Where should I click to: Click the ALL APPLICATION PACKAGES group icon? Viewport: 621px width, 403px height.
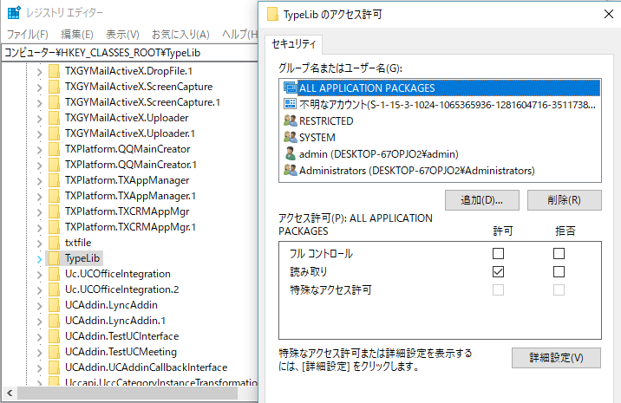click(x=291, y=88)
